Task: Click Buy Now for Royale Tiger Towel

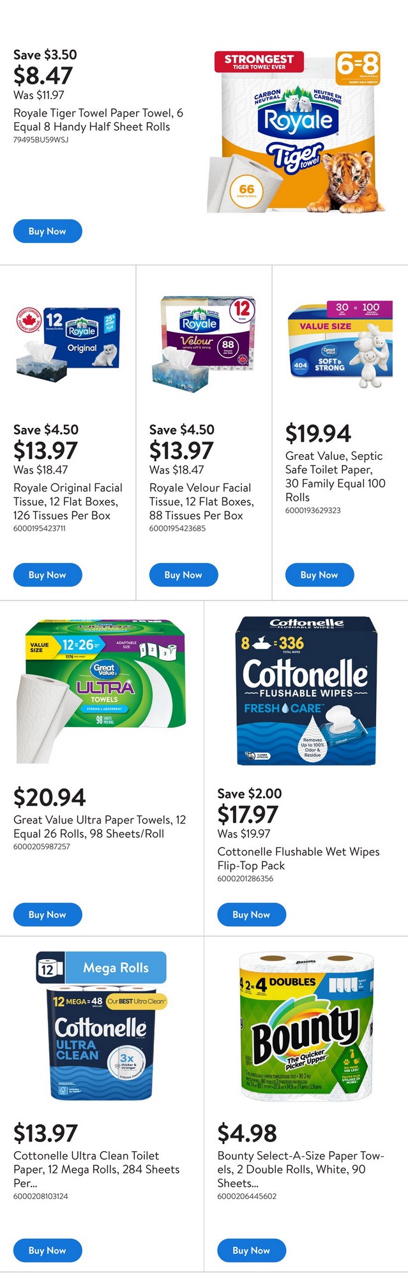Action: (x=47, y=231)
